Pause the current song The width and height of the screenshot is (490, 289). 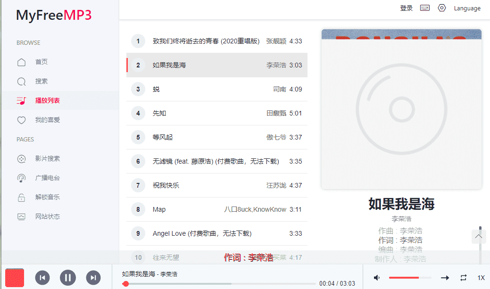pyautogui.click(x=68, y=277)
